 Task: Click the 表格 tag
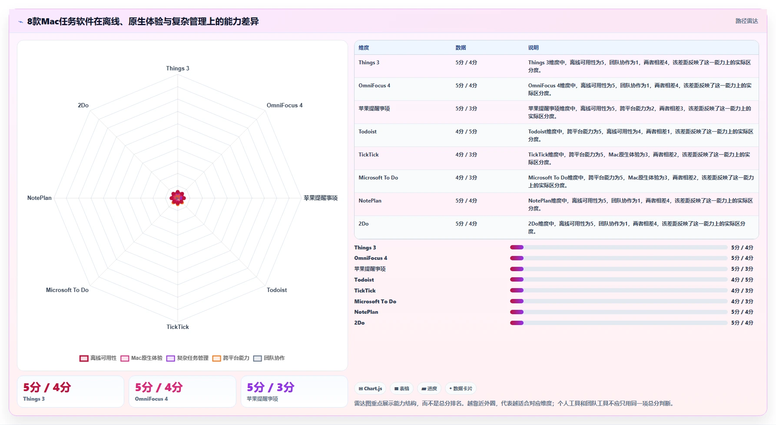402,388
